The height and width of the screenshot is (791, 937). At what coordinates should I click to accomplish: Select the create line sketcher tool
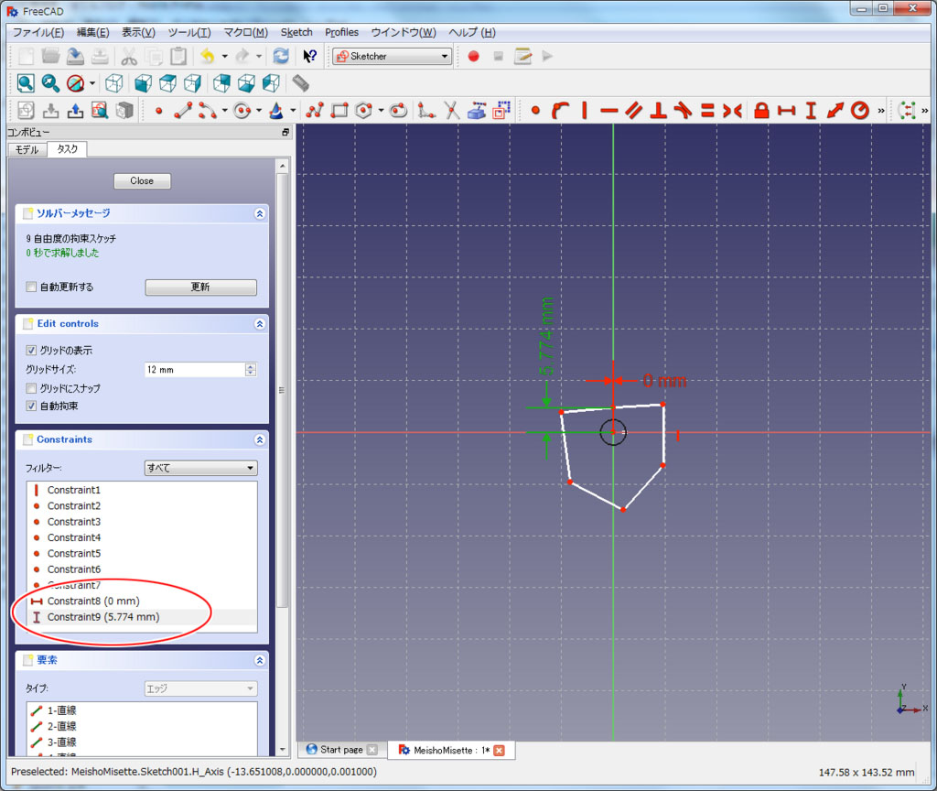tap(183, 111)
